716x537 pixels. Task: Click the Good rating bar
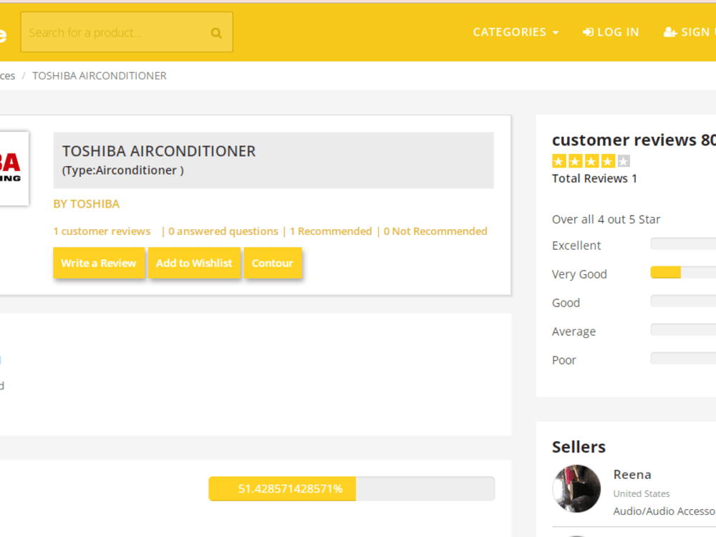tap(683, 301)
